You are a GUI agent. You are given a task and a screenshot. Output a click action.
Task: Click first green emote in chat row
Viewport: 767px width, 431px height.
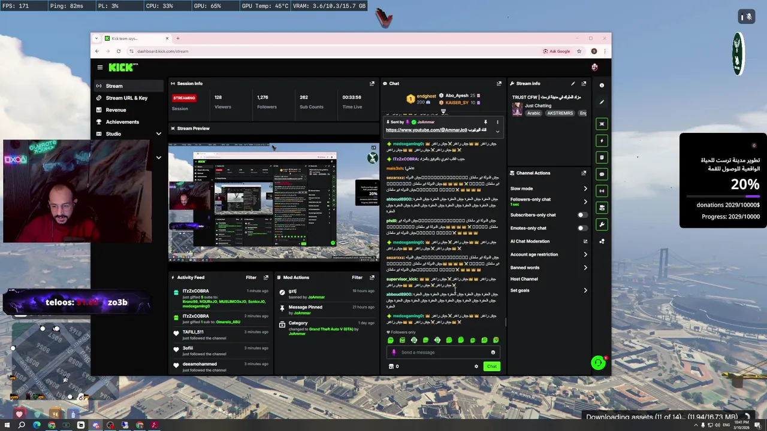pos(391,340)
